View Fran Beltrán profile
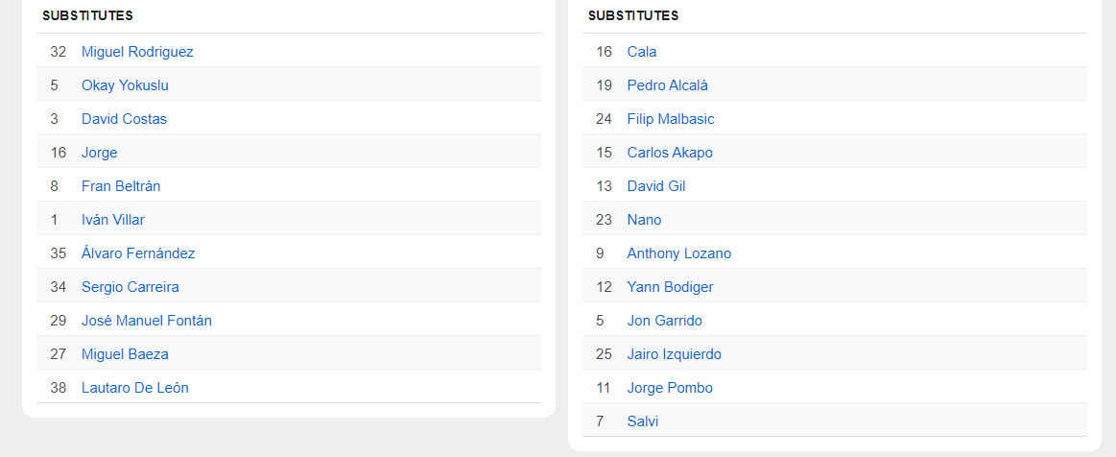 coord(121,186)
